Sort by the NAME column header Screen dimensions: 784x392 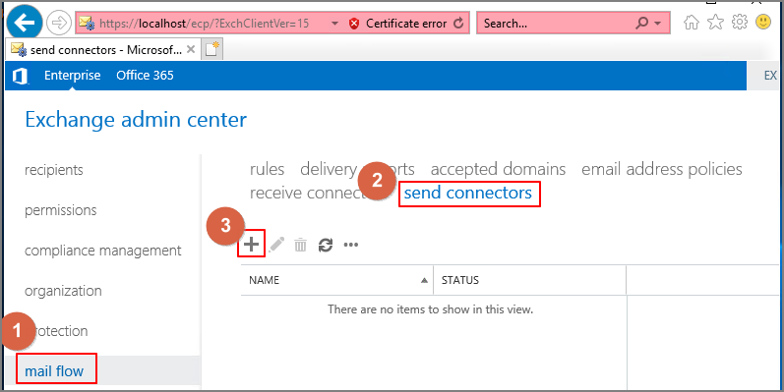tap(337, 280)
